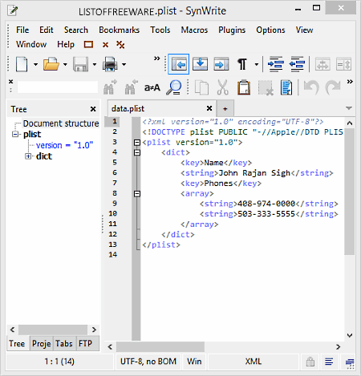The image size is (361, 376).
Task: Toggle the case-sensitive a≠A search option
Action: pos(152,87)
